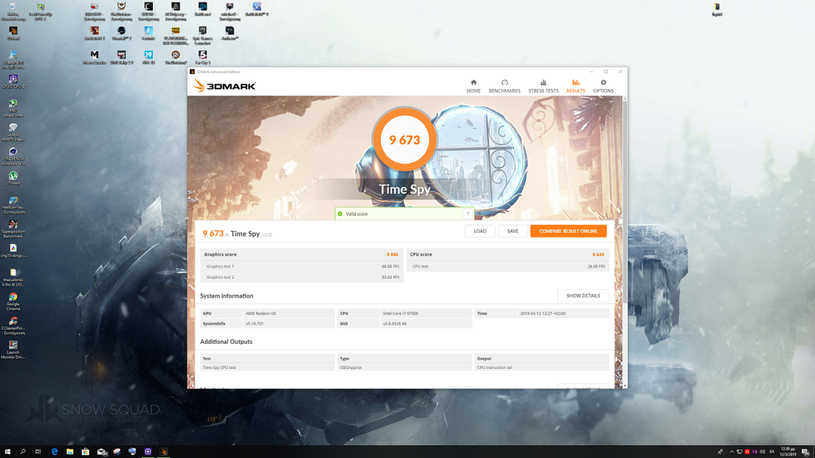Switch to the BENCHMARKS tab
815x458 pixels.
click(x=504, y=86)
